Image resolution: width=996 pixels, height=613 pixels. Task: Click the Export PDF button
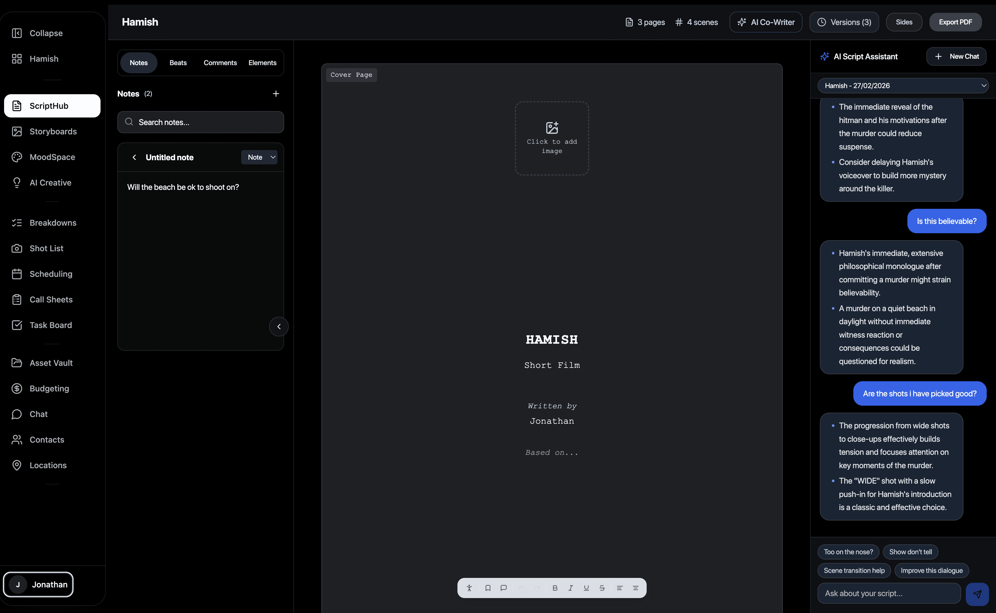coord(955,22)
